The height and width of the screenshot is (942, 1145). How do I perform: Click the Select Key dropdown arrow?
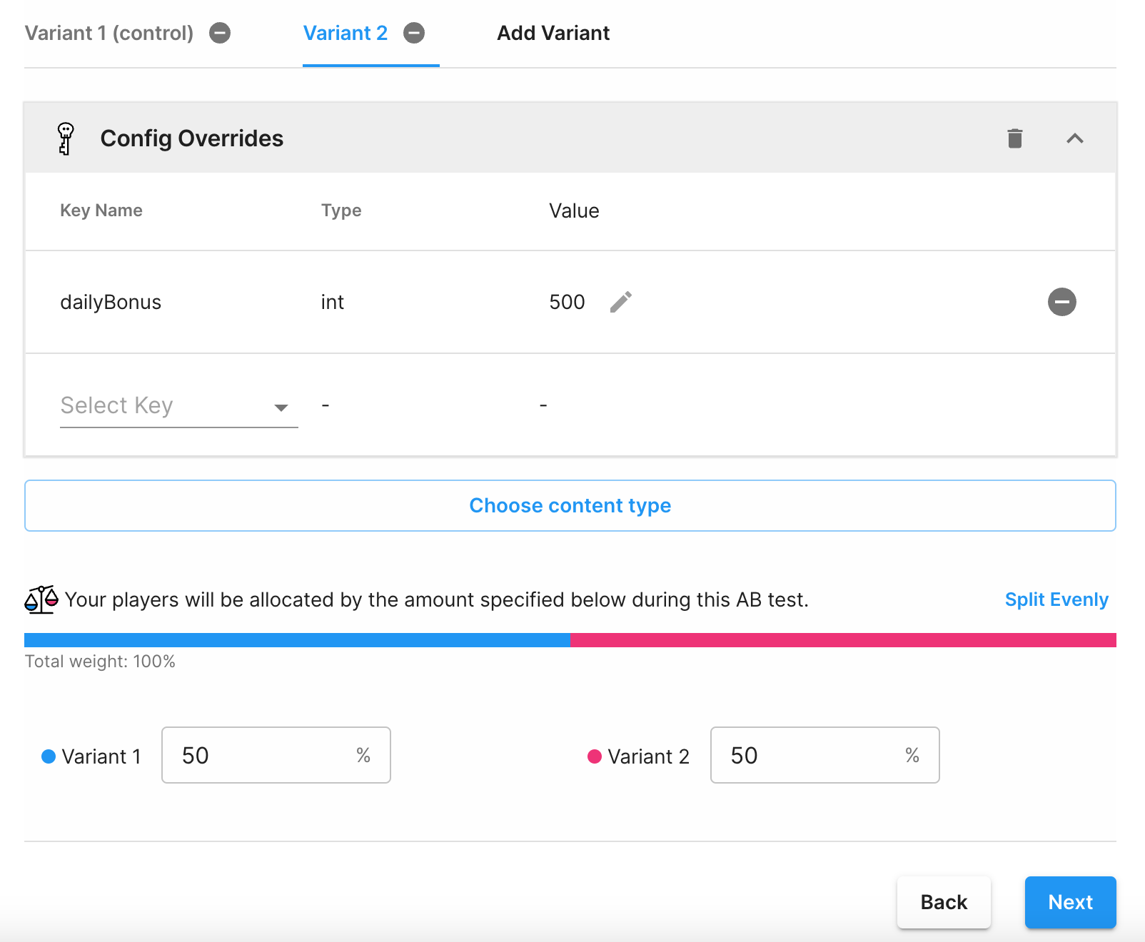coord(281,407)
